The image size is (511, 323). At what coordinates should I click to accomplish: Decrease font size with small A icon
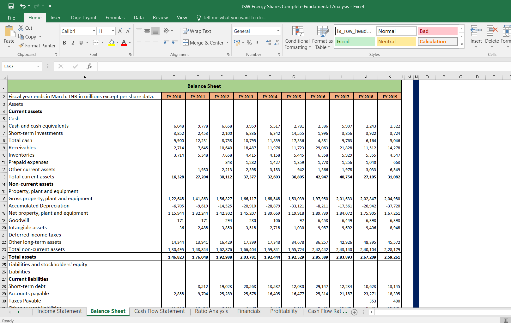coord(128,31)
